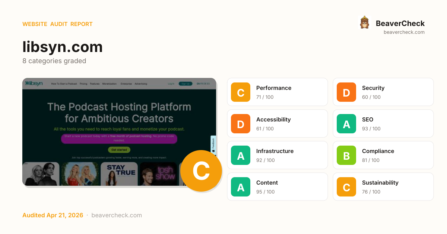Screen dimensions: 447x234
Task: Click the Website Audit Report label
Action: (57, 24)
